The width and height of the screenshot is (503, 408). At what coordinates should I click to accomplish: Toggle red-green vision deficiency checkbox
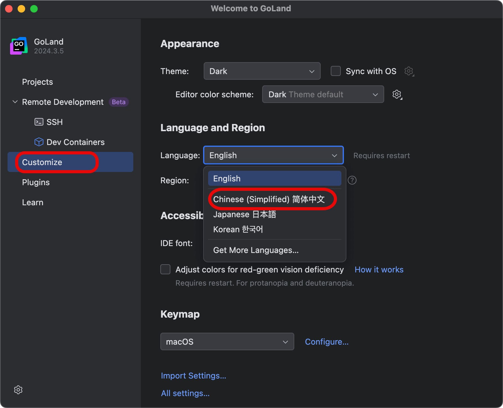[165, 269]
